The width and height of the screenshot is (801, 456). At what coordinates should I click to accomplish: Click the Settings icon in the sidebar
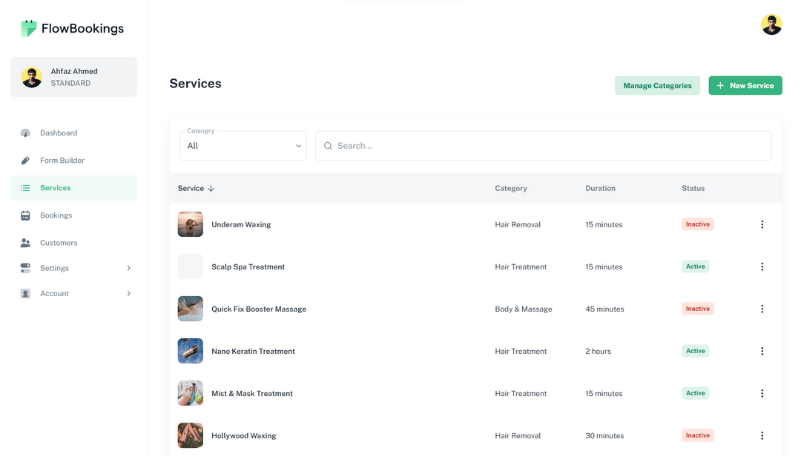tap(24, 268)
